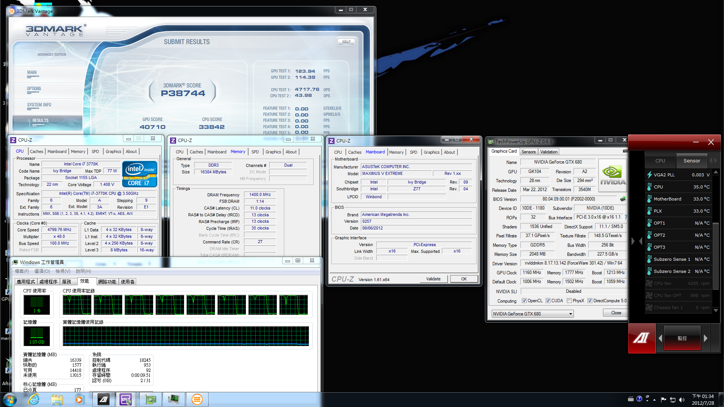Click the OK button in CPU-Z
The image size is (724, 407).
[464, 279]
